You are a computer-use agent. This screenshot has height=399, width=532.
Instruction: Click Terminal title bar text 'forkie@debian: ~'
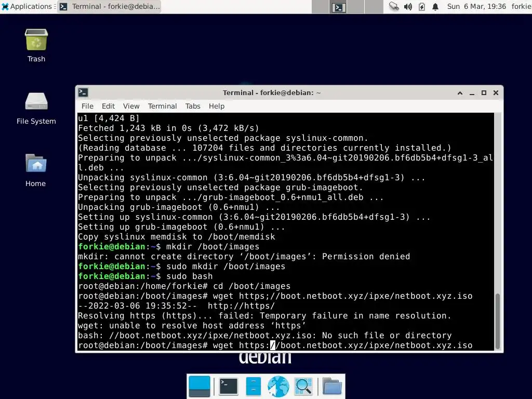[290, 92]
